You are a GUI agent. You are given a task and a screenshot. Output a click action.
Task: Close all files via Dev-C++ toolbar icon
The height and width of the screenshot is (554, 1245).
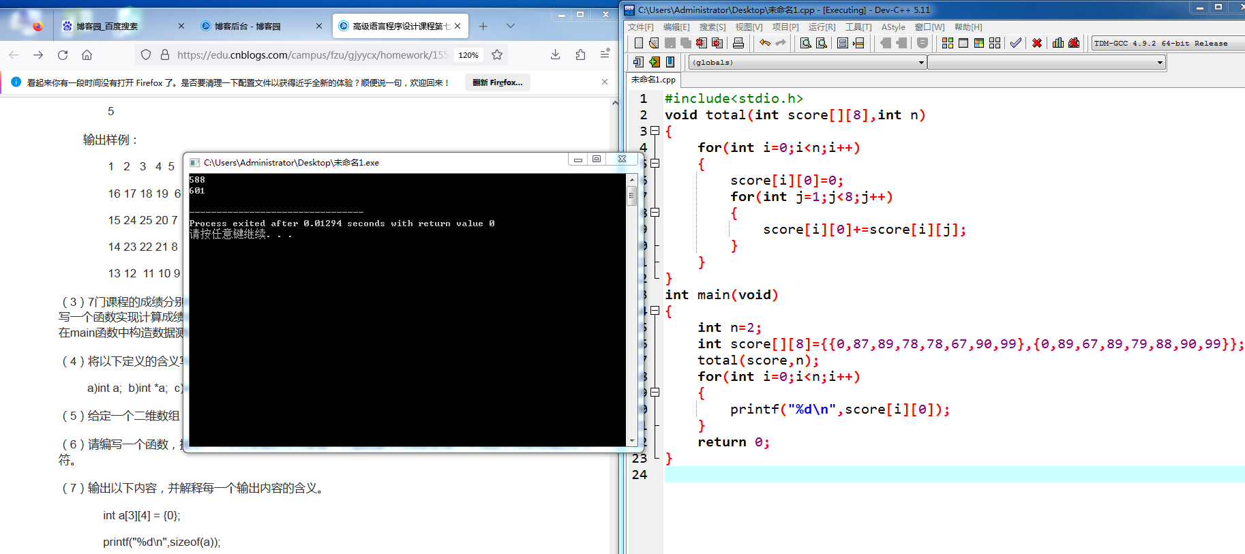(x=717, y=43)
